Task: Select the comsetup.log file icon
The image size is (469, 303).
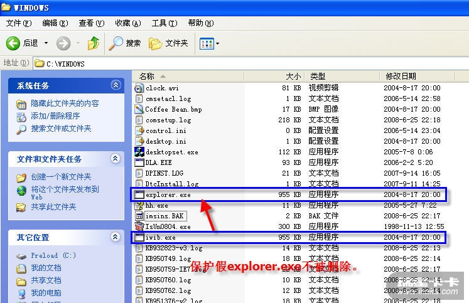Action: (139, 120)
